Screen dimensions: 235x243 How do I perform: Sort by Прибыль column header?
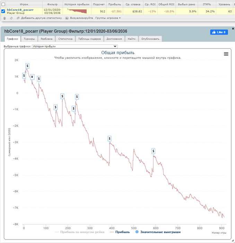click(114, 4)
